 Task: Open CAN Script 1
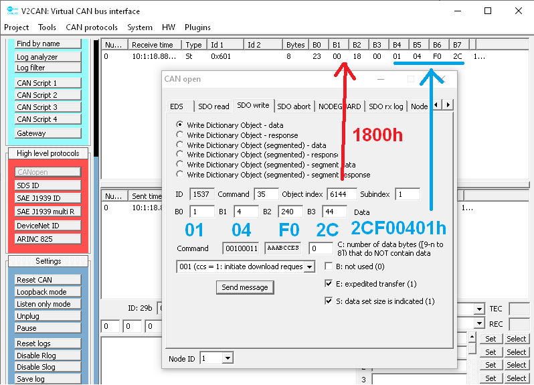[48, 83]
